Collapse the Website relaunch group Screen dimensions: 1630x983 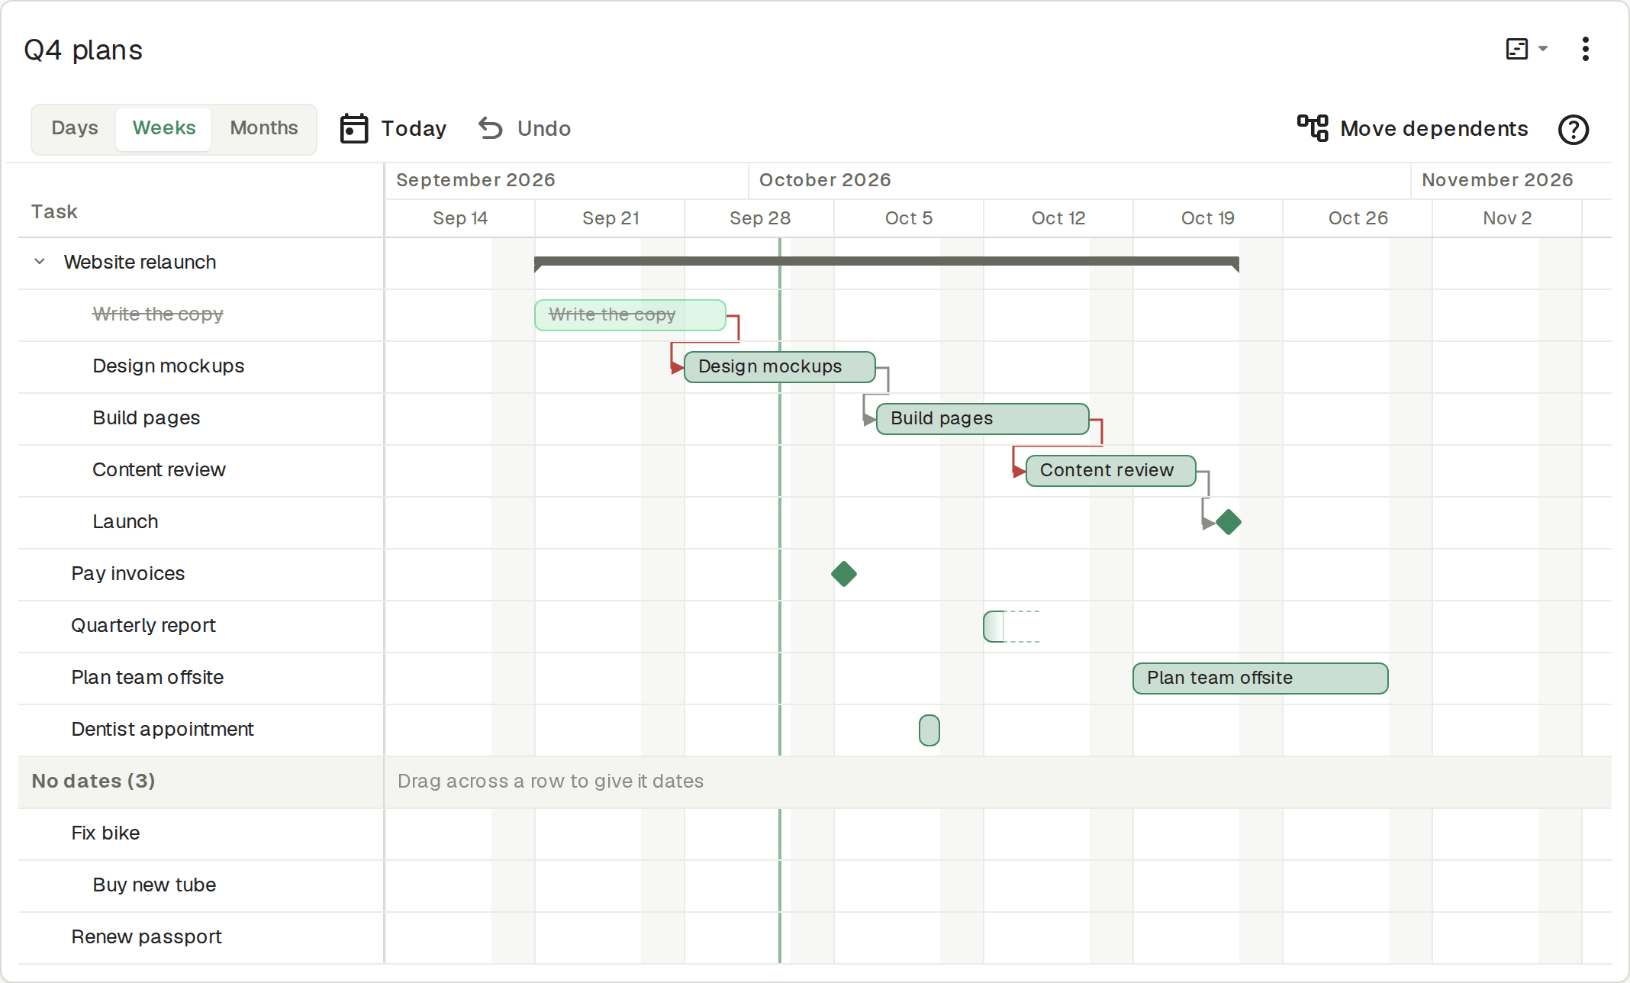click(x=40, y=262)
